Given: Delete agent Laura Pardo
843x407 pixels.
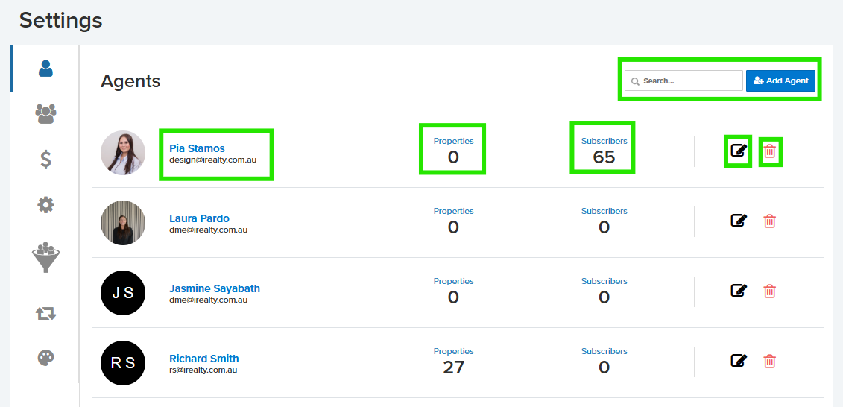Looking at the screenshot, I should pos(770,221).
